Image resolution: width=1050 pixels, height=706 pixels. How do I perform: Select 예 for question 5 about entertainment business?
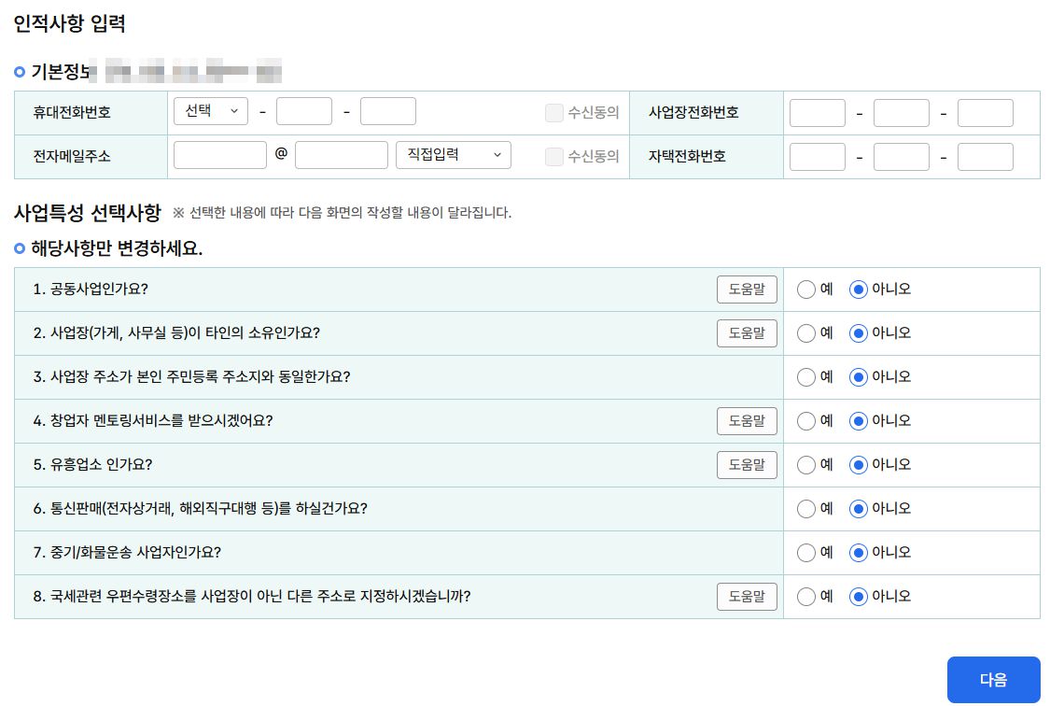[x=805, y=465]
